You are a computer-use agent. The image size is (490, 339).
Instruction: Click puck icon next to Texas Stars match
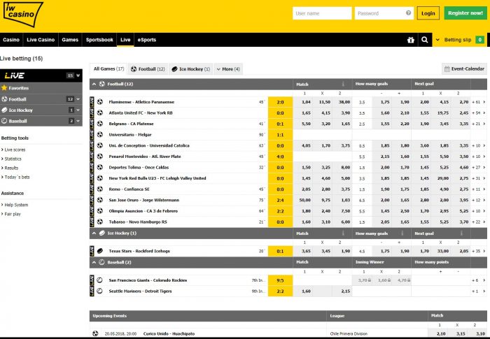click(99, 251)
